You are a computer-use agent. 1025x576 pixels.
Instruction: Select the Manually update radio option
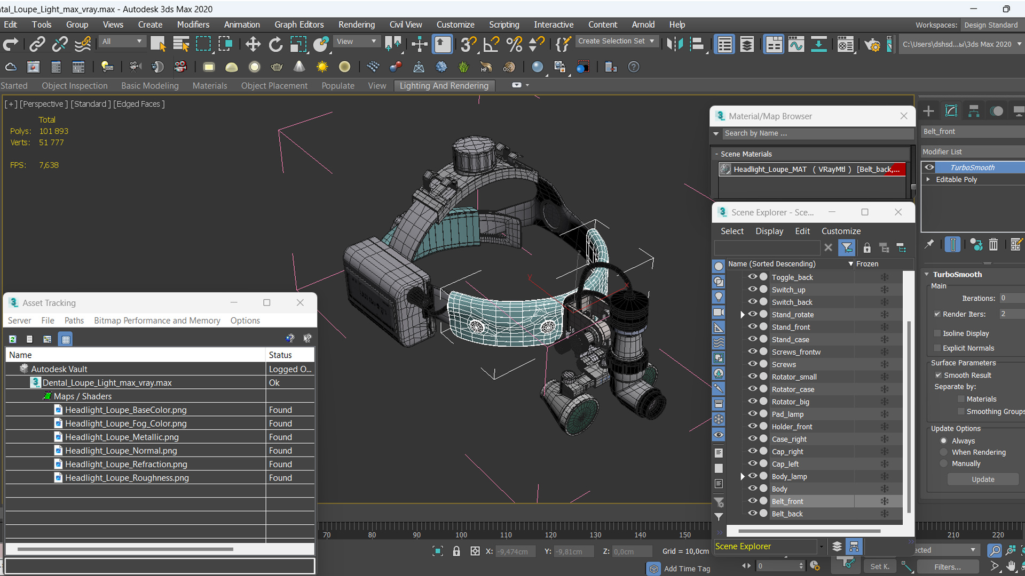click(944, 463)
